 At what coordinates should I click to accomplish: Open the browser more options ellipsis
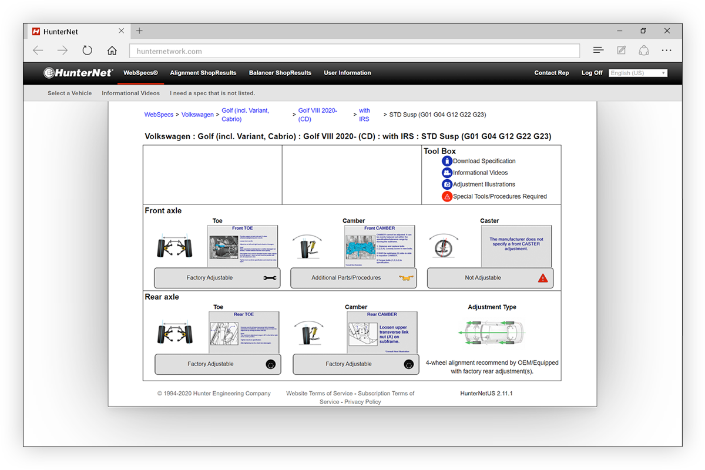(x=666, y=51)
